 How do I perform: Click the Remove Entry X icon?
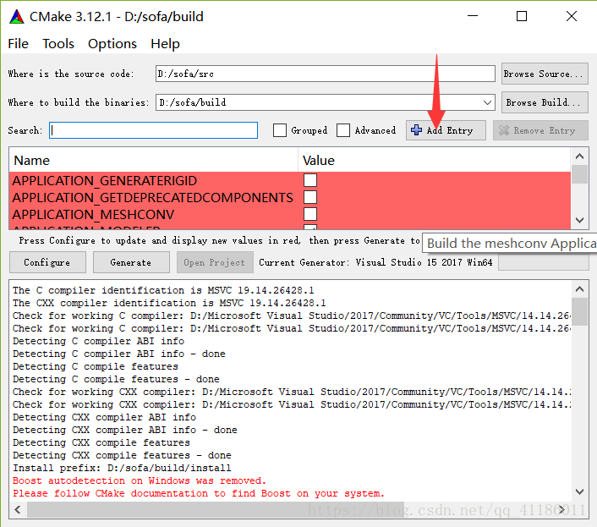(x=504, y=130)
